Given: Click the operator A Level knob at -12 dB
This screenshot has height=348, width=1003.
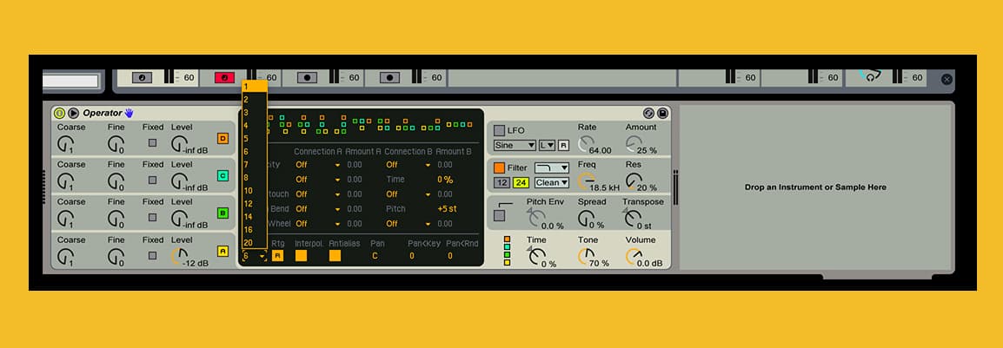Looking at the screenshot, I should (180, 255).
